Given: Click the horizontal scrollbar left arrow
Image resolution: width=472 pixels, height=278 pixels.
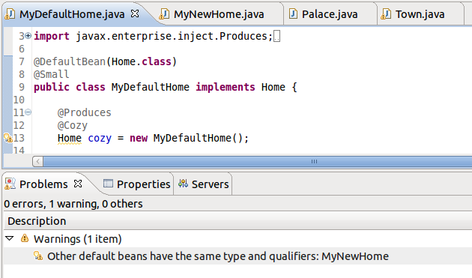Looking at the screenshot, I should [37, 161].
